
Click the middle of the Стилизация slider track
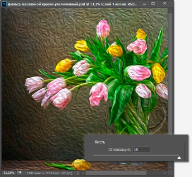[x=136, y=155]
